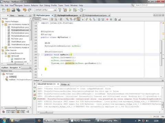This screenshot has width=165, height=123.
Task: Click the editor Find Selection magnifier icon
Action: tap(67, 19)
